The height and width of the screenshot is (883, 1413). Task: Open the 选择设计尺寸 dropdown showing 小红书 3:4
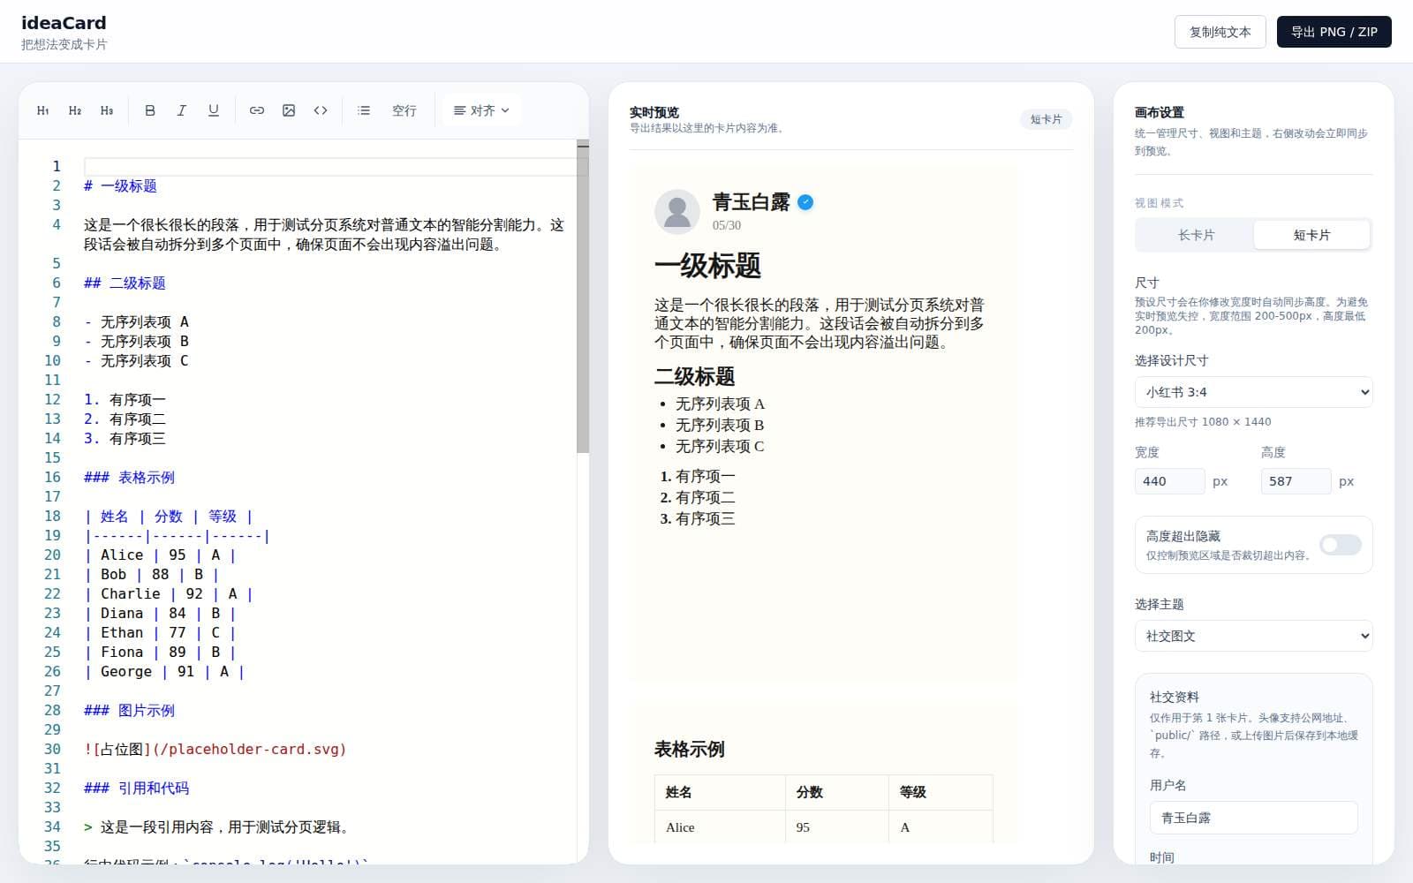point(1253,392)
